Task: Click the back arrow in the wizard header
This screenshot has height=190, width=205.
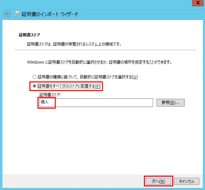Action: (x=7, y=14)
